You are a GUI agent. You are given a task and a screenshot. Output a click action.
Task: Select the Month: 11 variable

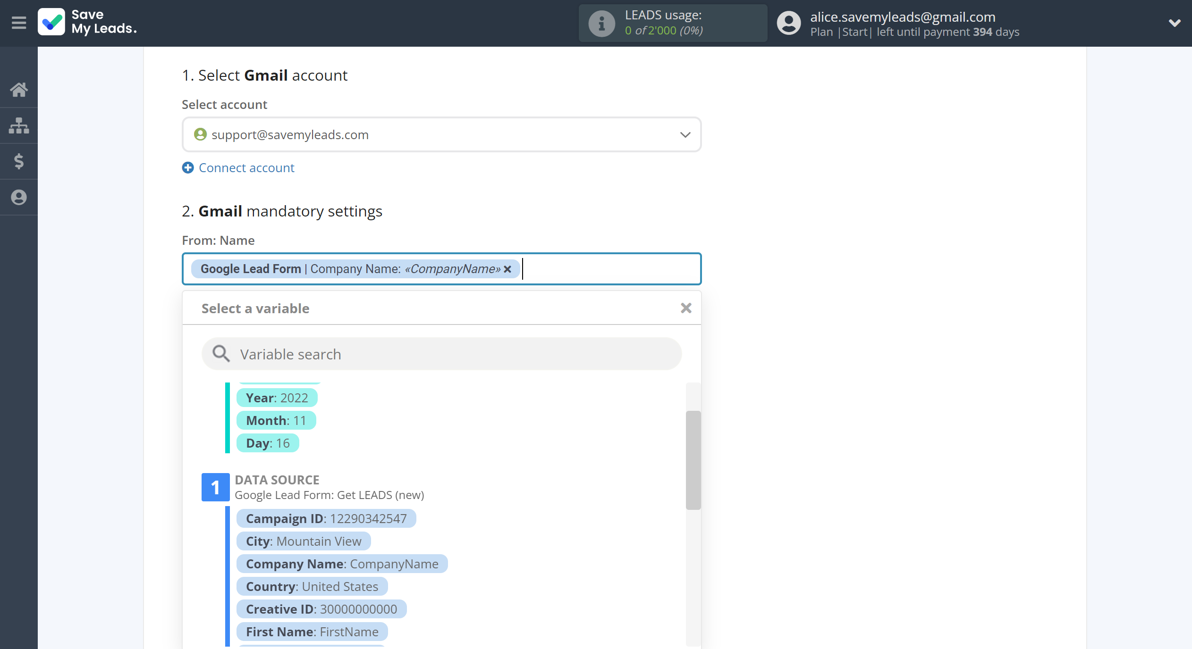coord(276,420)
